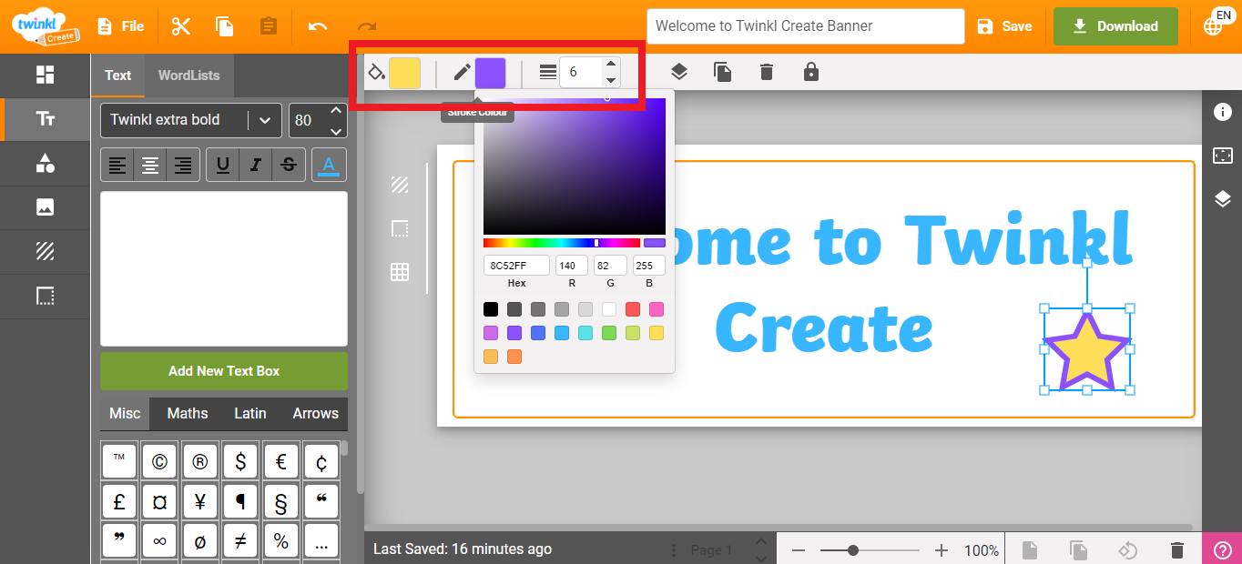This screenshot has width=1242, height=564.
Task: Insert the infinity ∞ symbol
Action: coord(159,542)
